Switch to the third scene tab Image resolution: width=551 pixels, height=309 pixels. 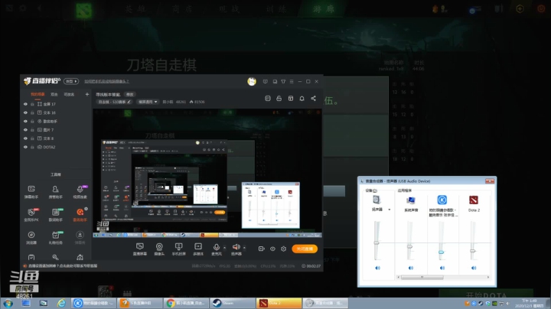coord(69,94)
